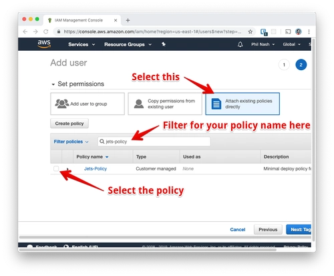Tick the Jets-Policy checkbox

(x=56, y=168)
